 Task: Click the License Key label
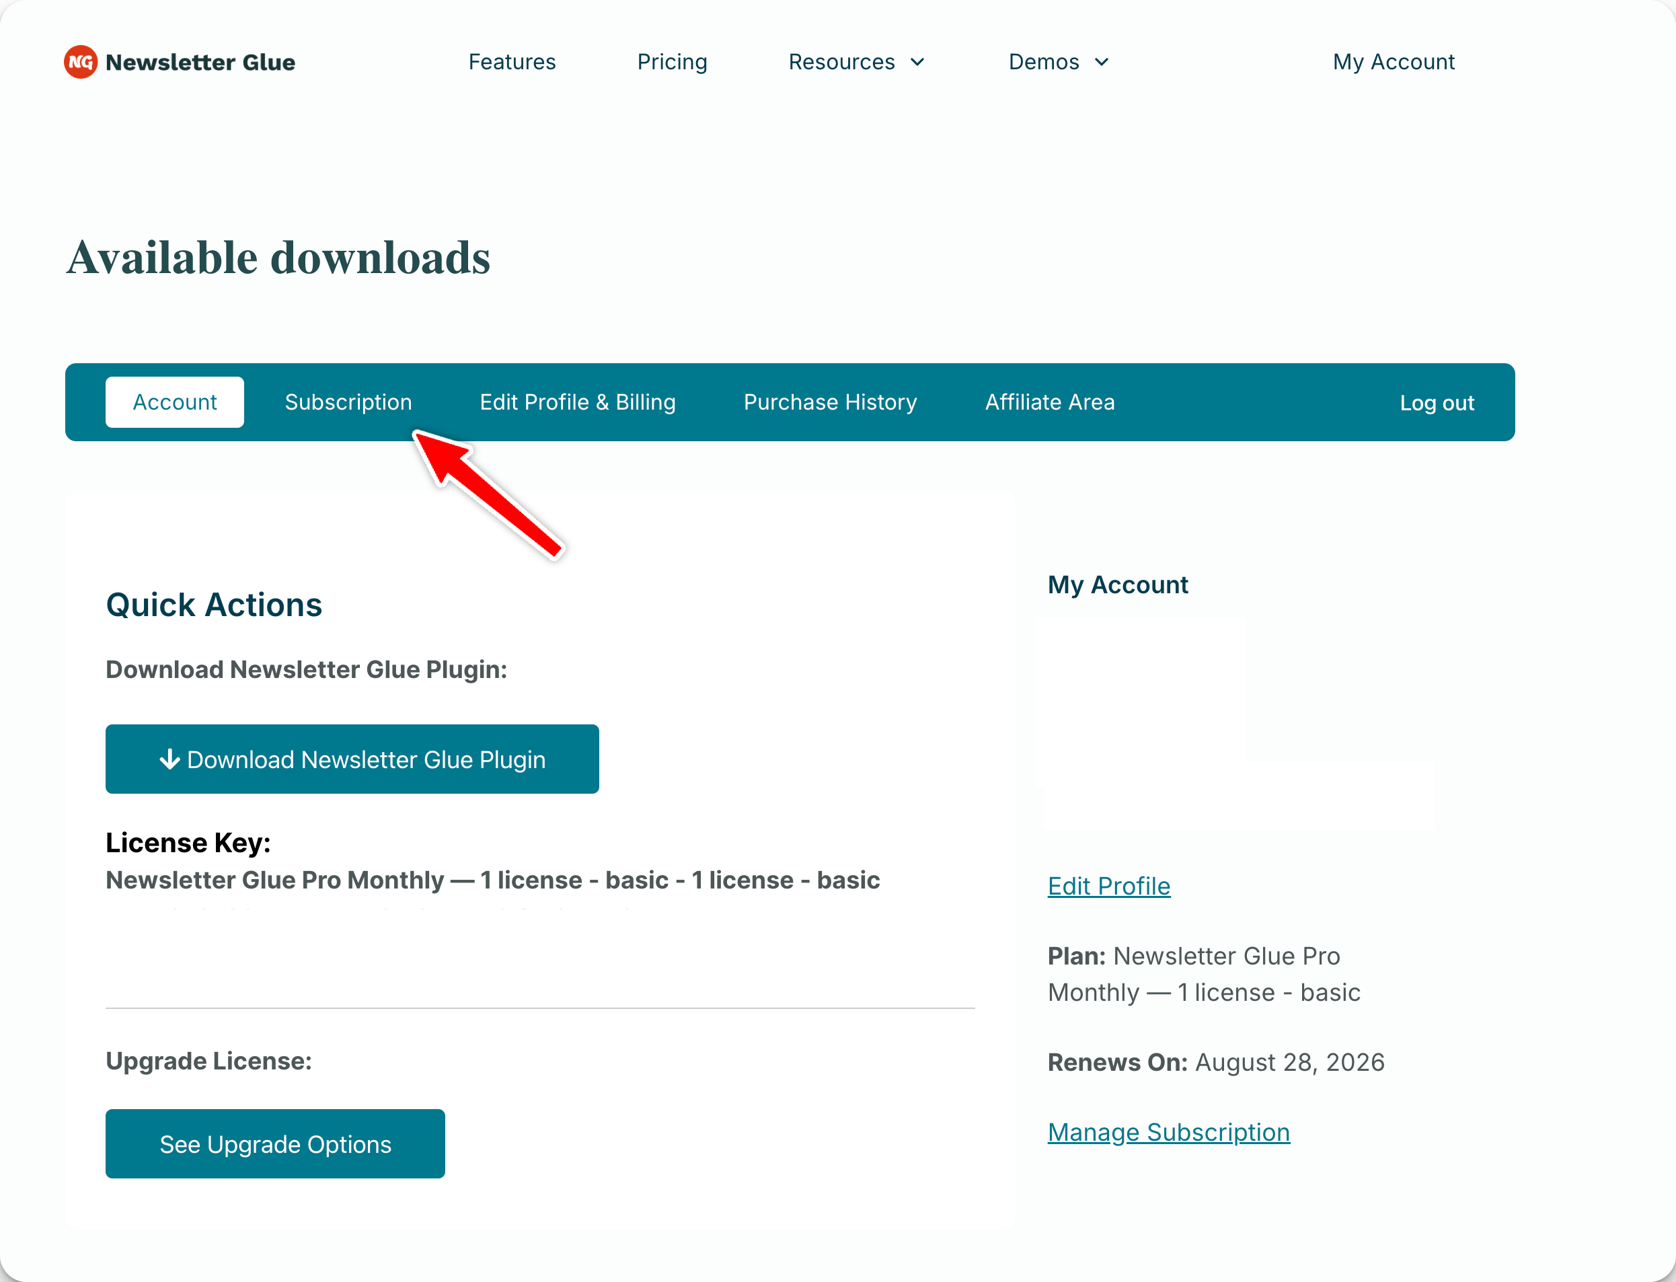(x=188, y=843)
